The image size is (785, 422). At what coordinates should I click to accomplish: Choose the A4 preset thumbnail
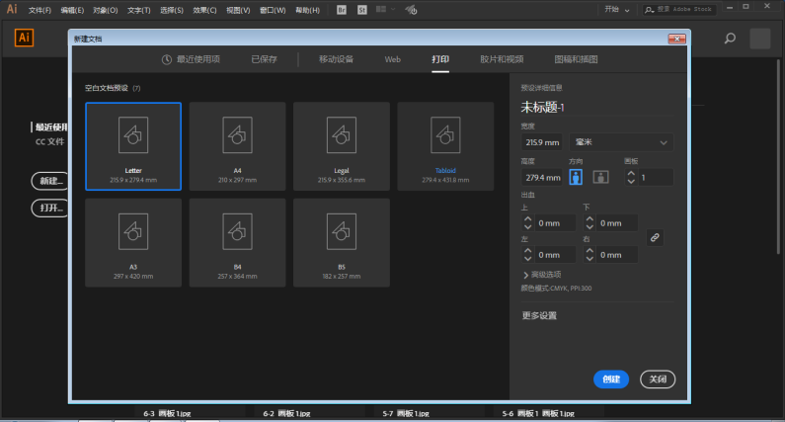click(x=237, y=146)
